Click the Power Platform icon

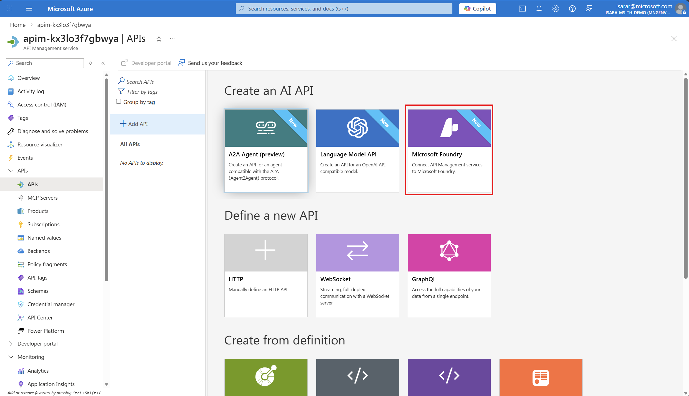point(21,331)
